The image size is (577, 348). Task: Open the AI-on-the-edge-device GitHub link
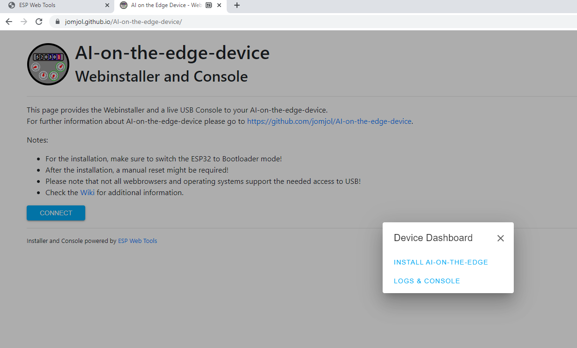tap(329, 121)
